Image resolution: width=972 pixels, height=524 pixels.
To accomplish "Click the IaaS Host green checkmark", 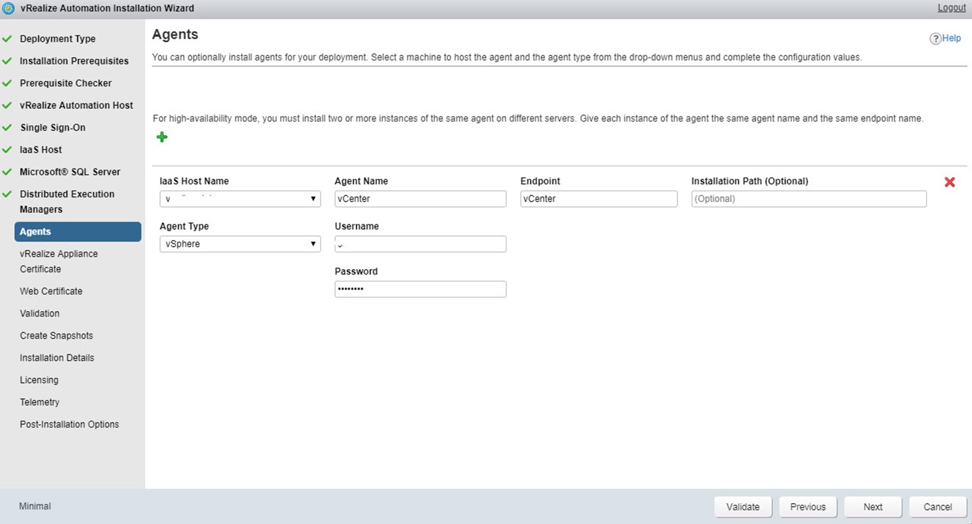I will 7,150.
